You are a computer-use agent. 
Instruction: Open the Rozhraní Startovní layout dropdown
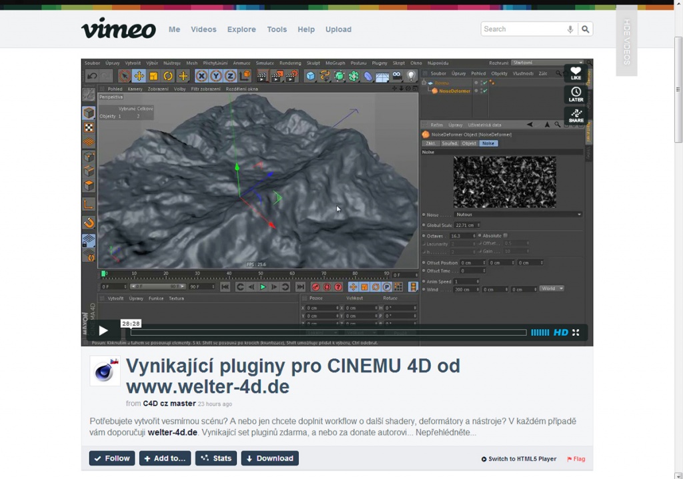548,63
